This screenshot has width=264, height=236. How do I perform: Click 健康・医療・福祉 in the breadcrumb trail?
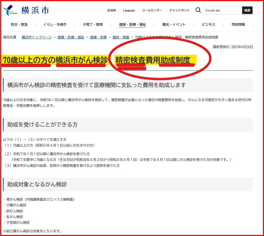coord(71,37)
